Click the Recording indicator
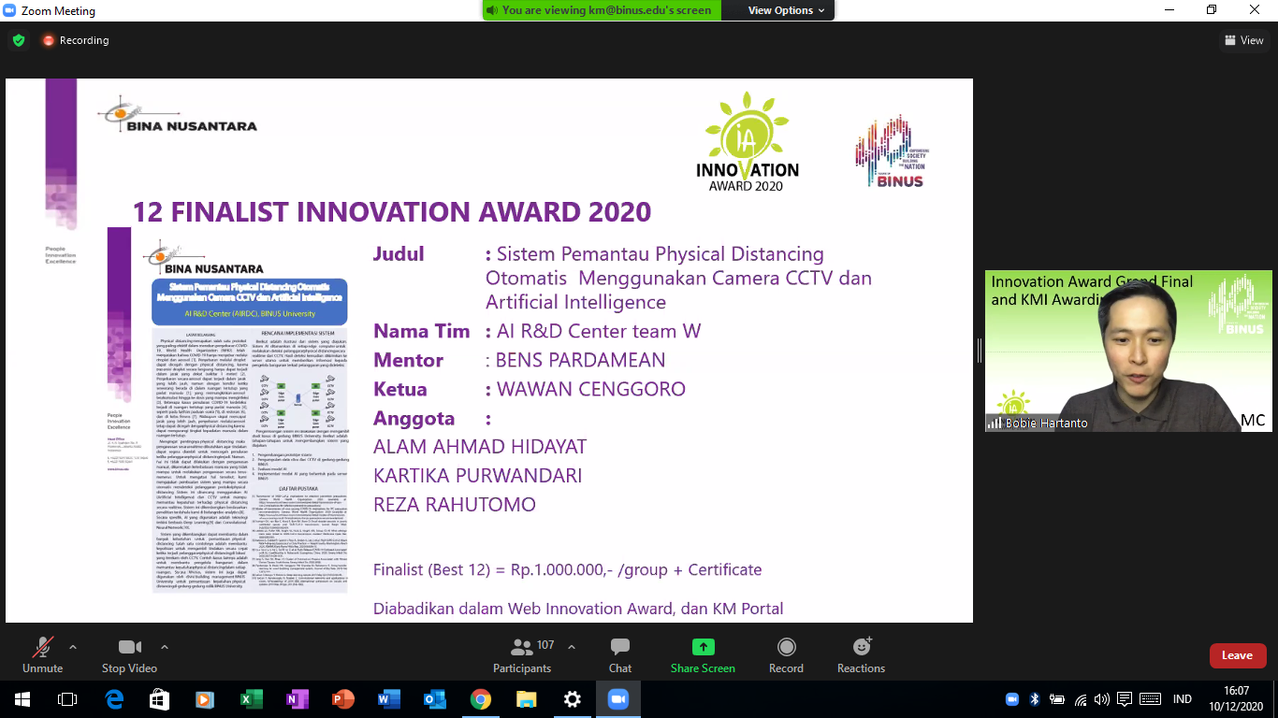Screen dimensions: 1278x718 click(76, 40)
